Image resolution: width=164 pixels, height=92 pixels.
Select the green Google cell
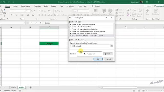click(49, 43)
